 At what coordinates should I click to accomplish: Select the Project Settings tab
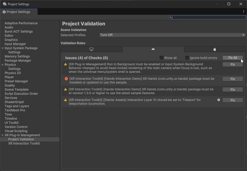(x=19, y=12)
